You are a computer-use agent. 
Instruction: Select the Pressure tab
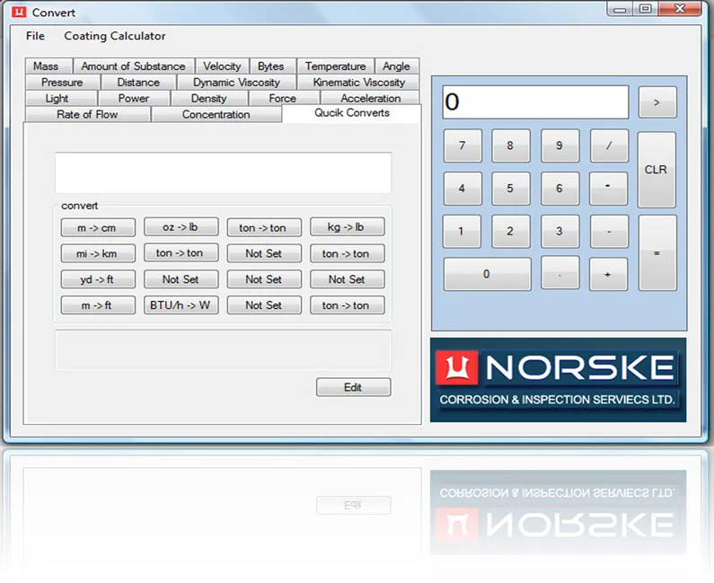[62, 83]
